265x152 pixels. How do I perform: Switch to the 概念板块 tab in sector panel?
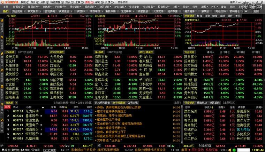click(202, 103)
